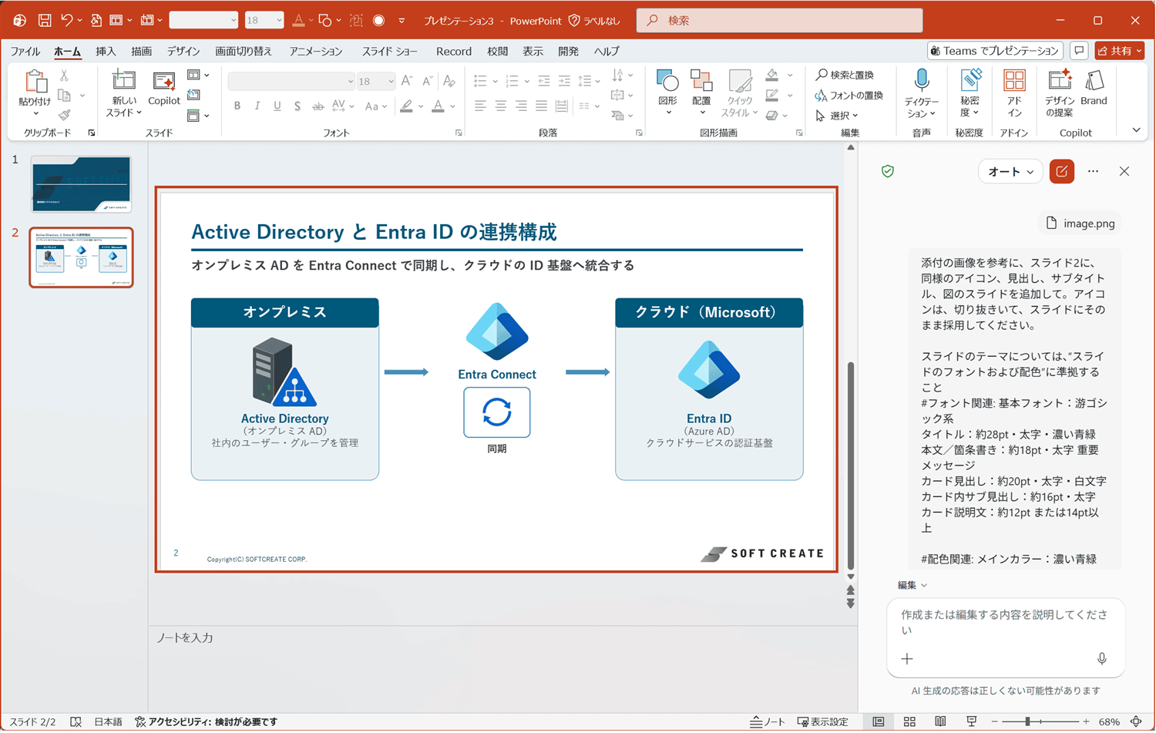Go to the Record tab
The height and width of the screenshot is (733, 1156).
coord(454,51)
